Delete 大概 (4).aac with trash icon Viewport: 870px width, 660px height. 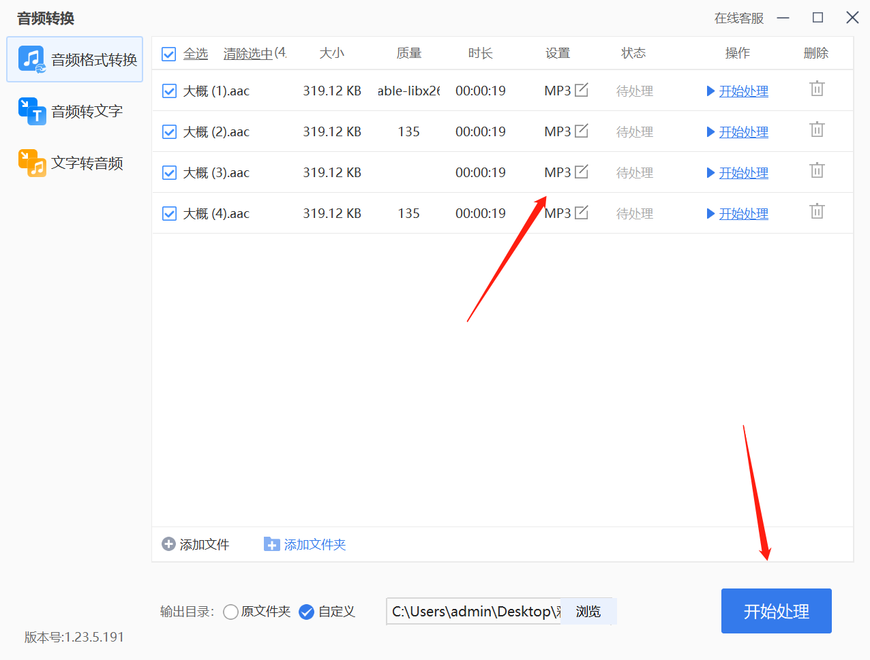pyautogui.click(x=816, y=211)
